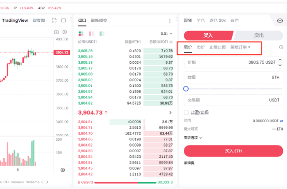The image size is (287, 189).
Task: Click the 买入 buy toggle button
Action: pyautogui.click(x=208, y=36)
